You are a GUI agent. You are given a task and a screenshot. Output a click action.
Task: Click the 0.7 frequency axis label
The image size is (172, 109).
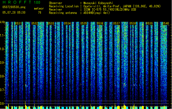2,90
